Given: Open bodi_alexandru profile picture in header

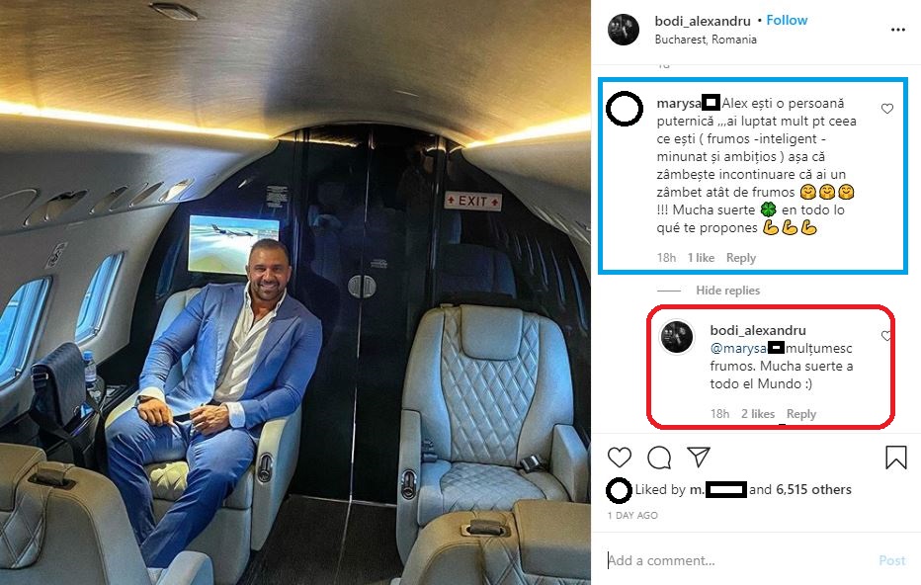Looking at the screenshot, I should point(623,30).
